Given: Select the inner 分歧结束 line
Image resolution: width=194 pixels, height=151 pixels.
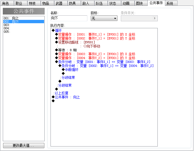Looking at the screenshot, I should (x=104, y=77).
